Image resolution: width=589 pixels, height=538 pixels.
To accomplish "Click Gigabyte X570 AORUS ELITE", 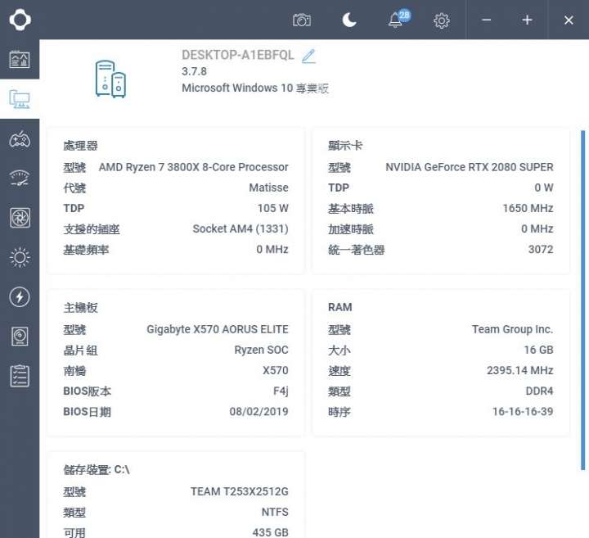I will 218,329.
